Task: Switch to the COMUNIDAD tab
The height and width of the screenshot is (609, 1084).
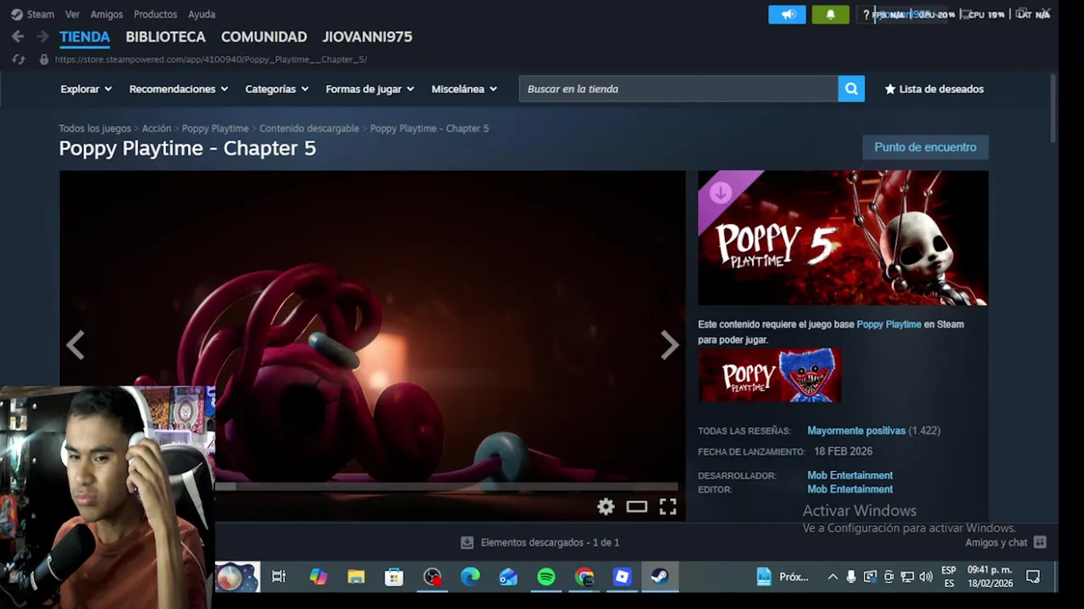Action: coord(263,36)
